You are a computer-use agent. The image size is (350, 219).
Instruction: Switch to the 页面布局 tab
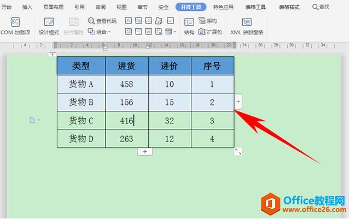[54, 7]
